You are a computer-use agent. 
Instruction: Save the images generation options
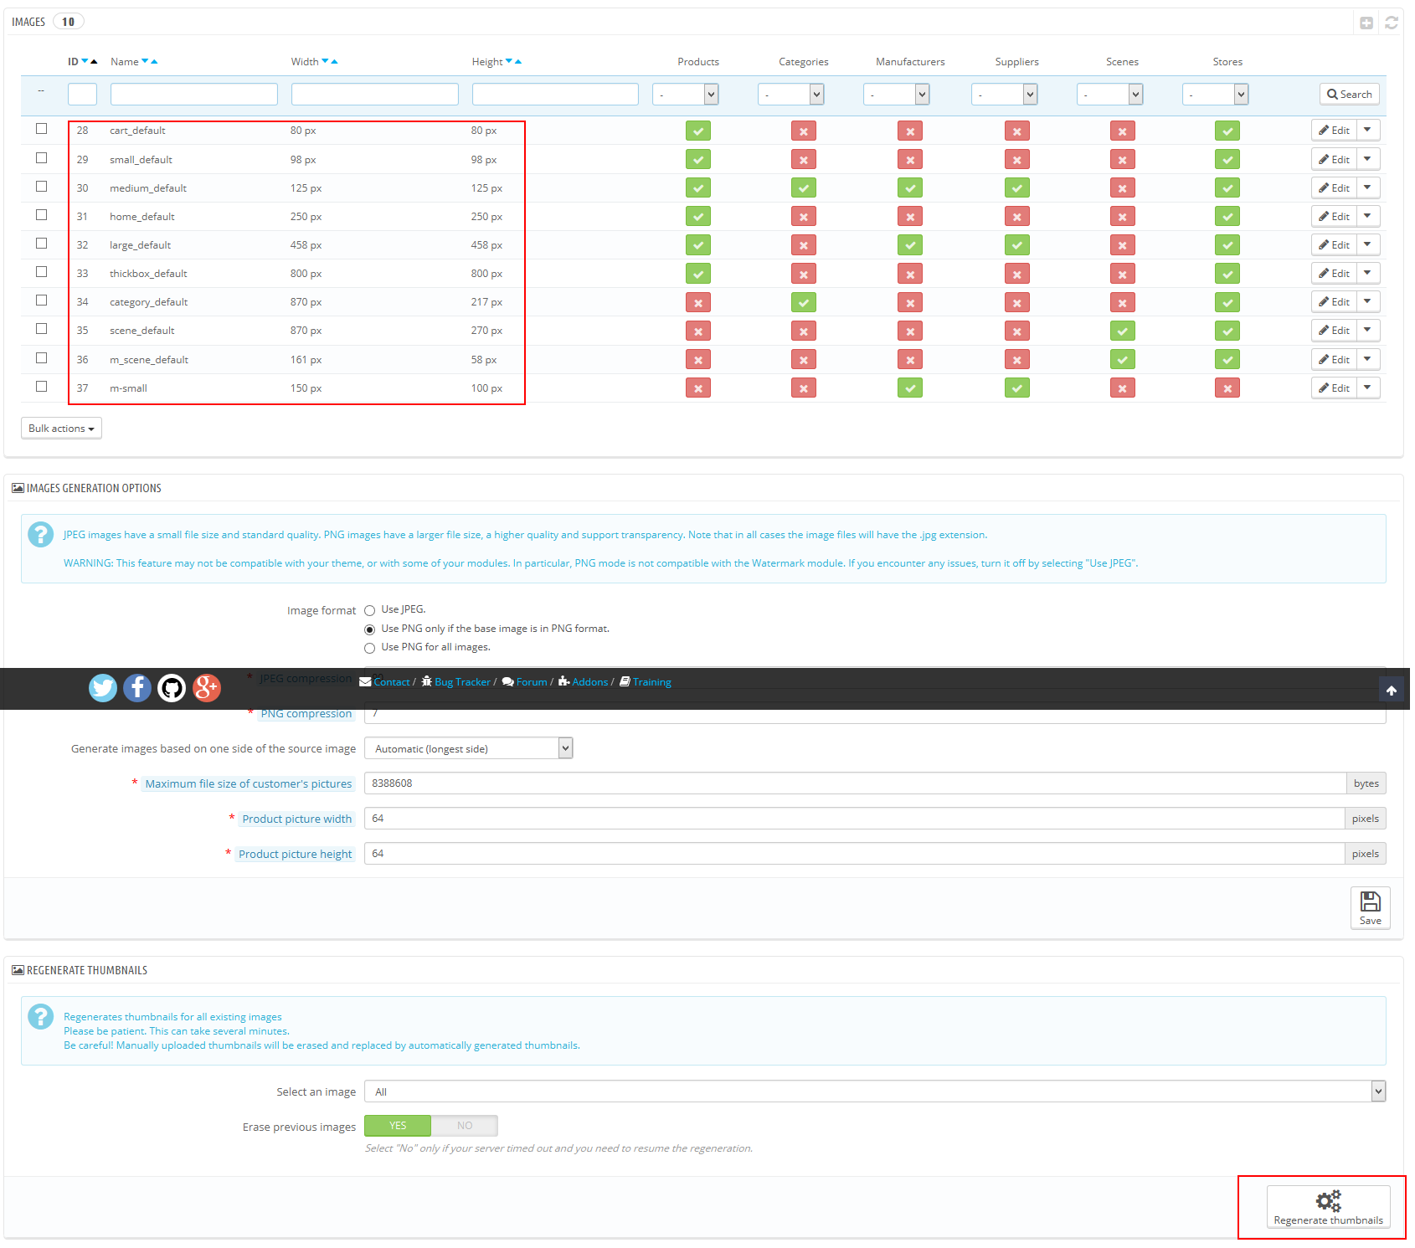pos(1370,907)
